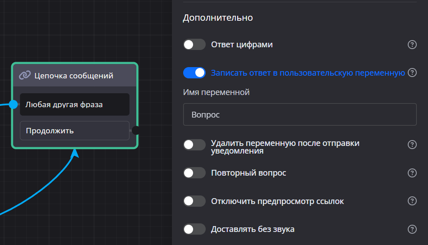Enable 'Отключить предпросмотр ссылок' toggle
The width and height of the screenshot is (428, 245).
tap(194, 201)
